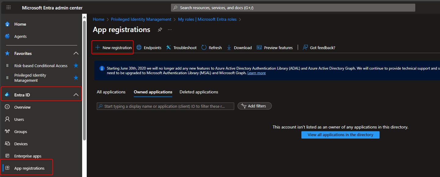
Task: Open the Learn more link
Action: pyautogui.click(x=256, y=73)
